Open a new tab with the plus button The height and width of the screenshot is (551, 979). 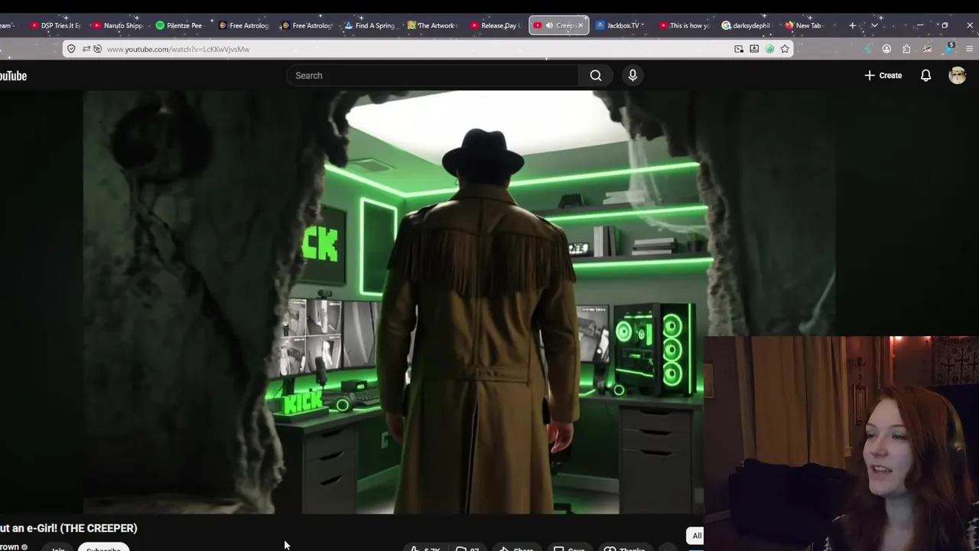pos(852,25)
